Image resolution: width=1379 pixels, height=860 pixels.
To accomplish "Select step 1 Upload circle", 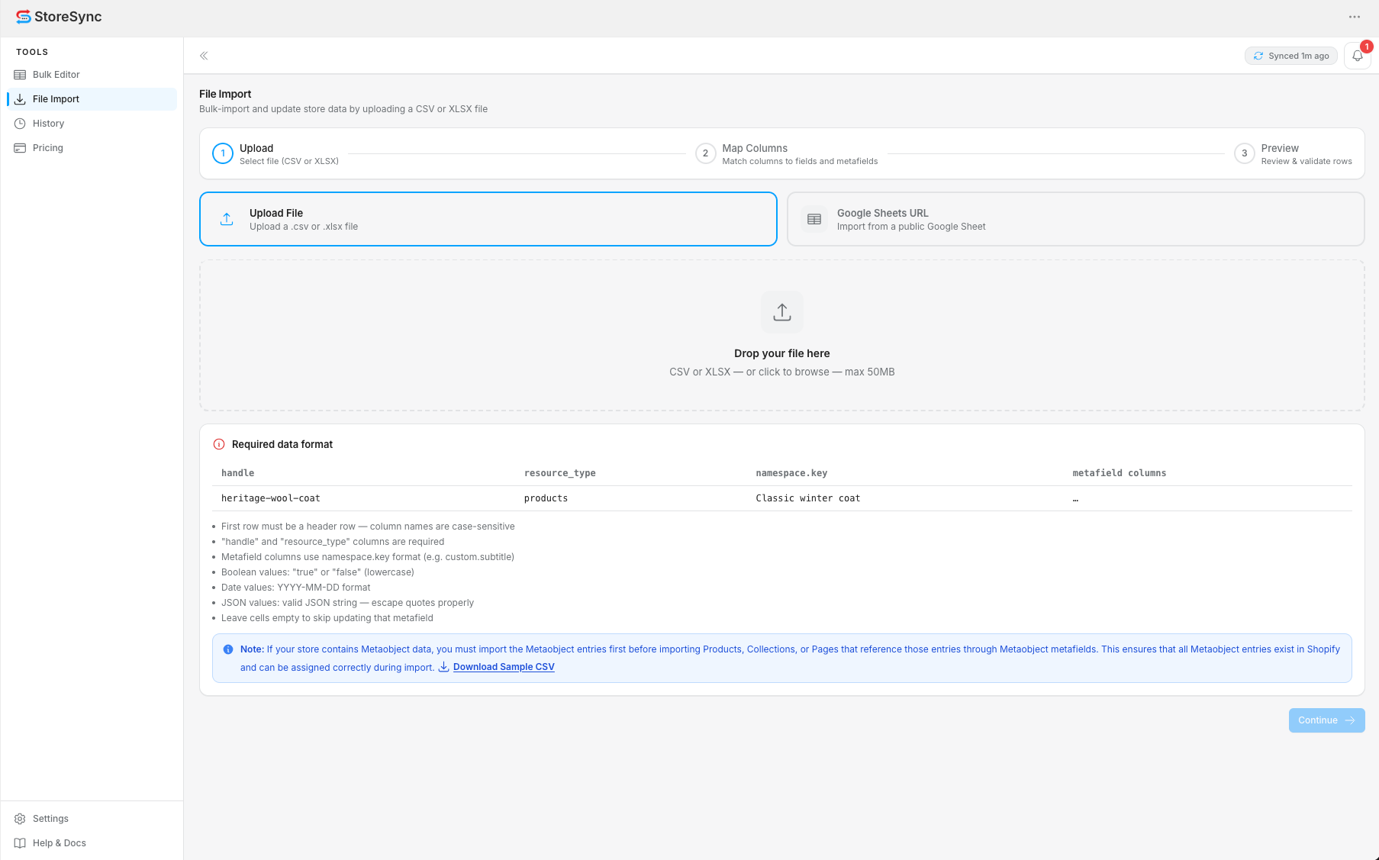I will (x=223, y=153).
